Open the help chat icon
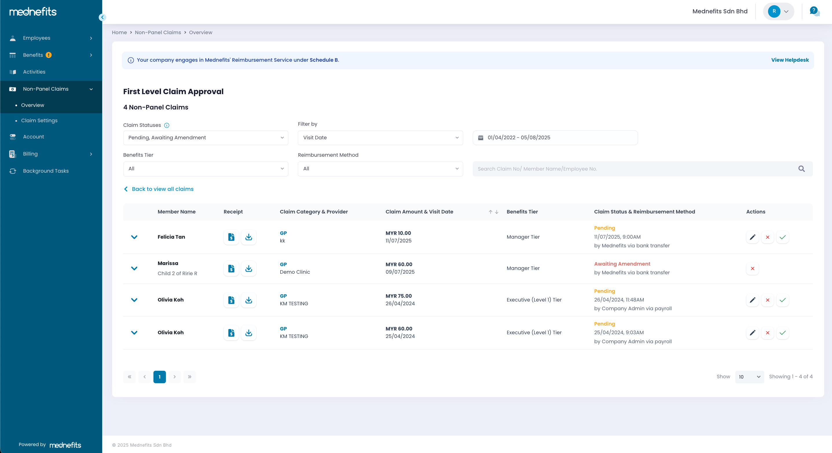This screenshot has width=832, height=453. coord(814,11)
